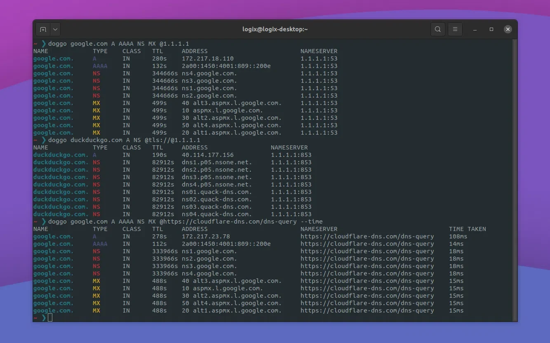Screen dimensions: 550x343
Task: Select dns4.p05.nsone.net. nameserver entry
Action: click(x=217, y=184)
